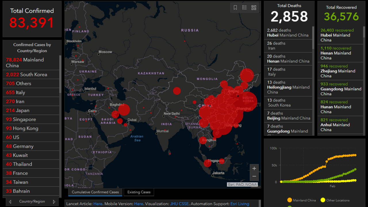
Task: Open the map bookmarks icon
Action: tap(235, 8)
